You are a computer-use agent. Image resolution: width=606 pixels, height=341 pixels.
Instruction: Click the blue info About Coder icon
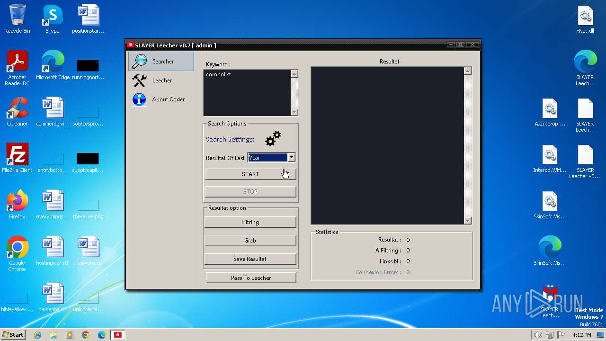tap(139, 99)
